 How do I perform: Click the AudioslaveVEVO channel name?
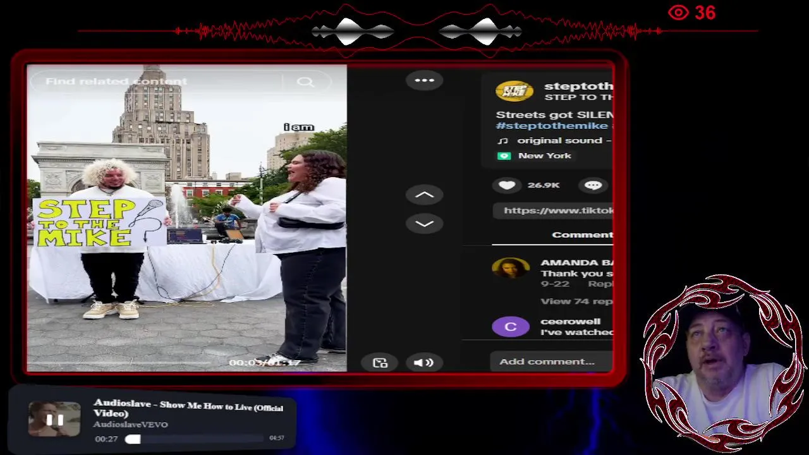(130, 425)
